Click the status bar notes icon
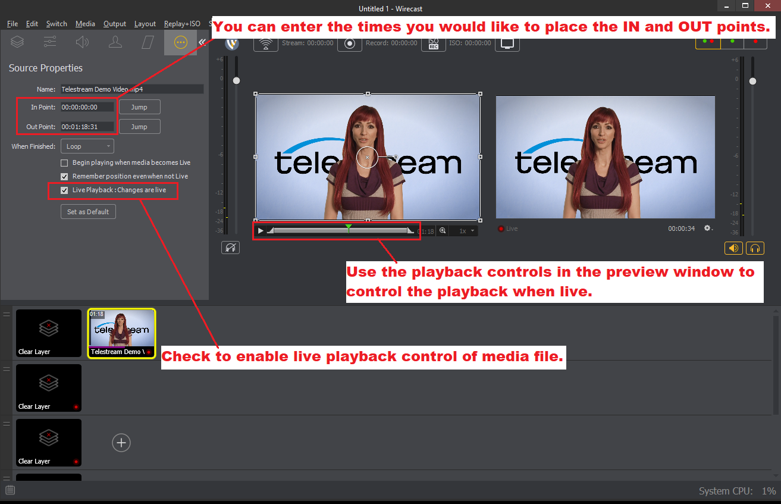This screenshot has width=781, height=504. (10, 490)
